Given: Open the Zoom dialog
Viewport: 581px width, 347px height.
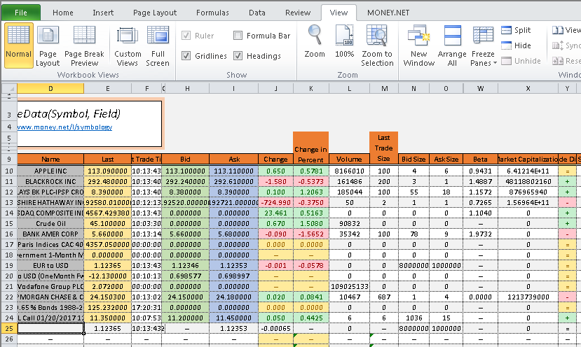Looking at the screenshot, I should pos(315,41).
